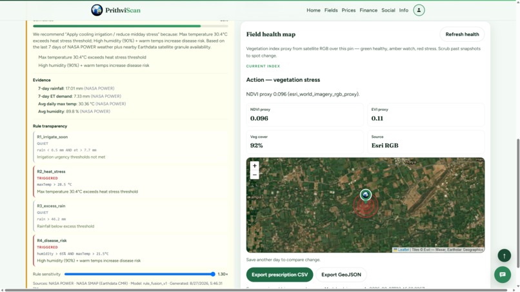520x292 pixels.
Task: Click the Esri RGB source value
Action: pyautogui.click(x=385, y=146)
